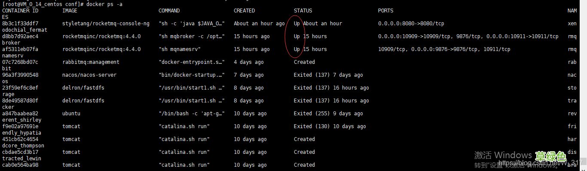Image resolution: width=587 pixels, height=171 pixels.
Task: Click the IMAGE column header
Action: pyautogui.click(x=70, y=11)
